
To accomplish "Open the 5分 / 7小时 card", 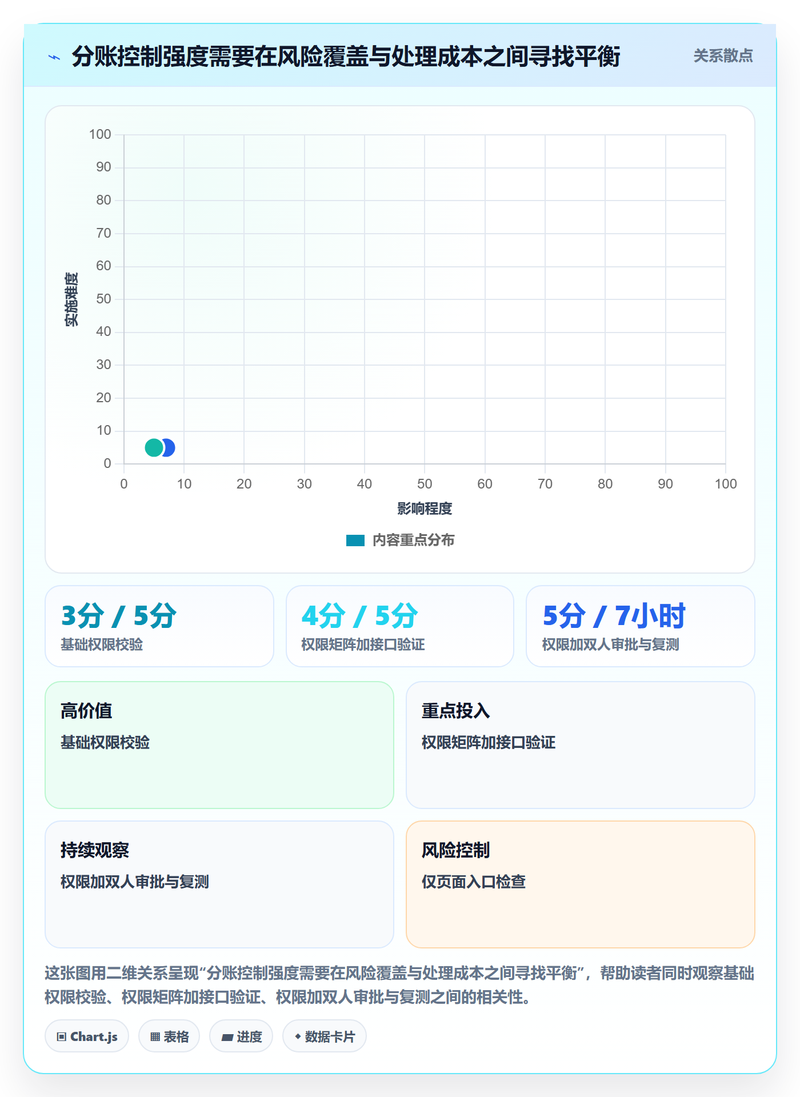I will (641, 626).
